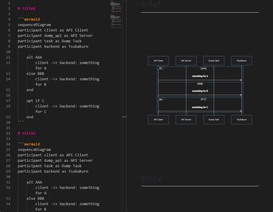Click 'participant client as API Client' on line 6
This screenshot has width=273, height=212.
53,30
